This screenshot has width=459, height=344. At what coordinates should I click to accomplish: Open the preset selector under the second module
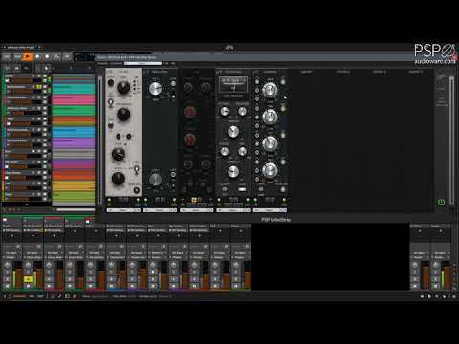pos(160,210)
